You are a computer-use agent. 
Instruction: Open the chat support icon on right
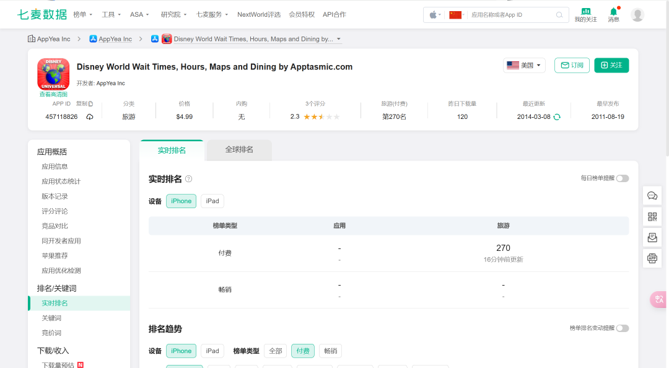(x=652, y=196)
